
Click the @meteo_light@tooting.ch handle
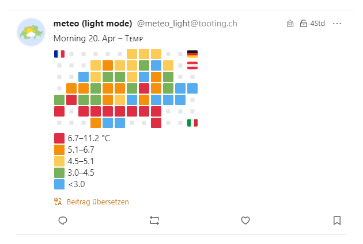pyautogui.click(x=187, y=24)
